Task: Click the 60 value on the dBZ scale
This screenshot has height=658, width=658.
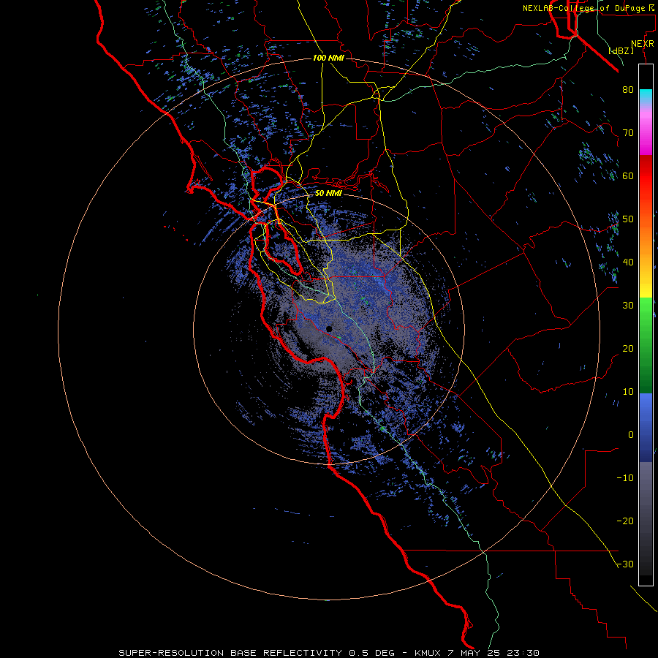Action: click(x=628, y=176)
